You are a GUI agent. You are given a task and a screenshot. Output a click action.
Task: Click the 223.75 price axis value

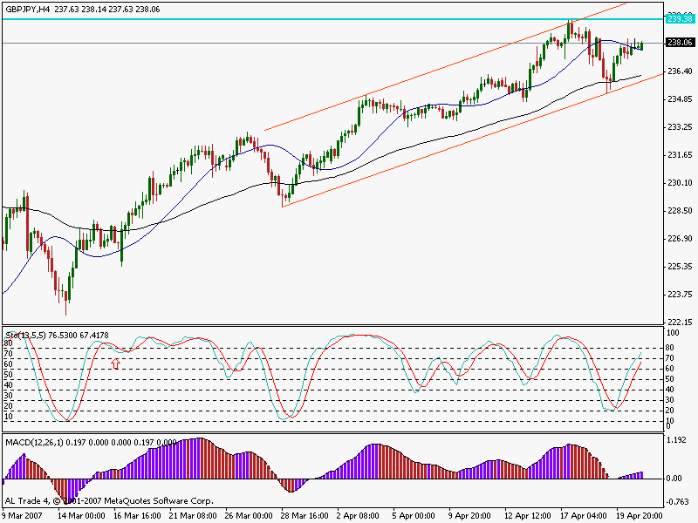point(680,295)
